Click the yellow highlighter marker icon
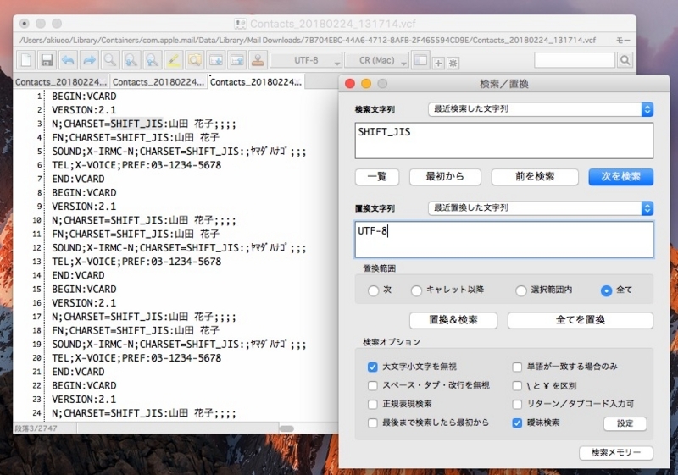This screenshot has height=475, width=678. [174, 60]
